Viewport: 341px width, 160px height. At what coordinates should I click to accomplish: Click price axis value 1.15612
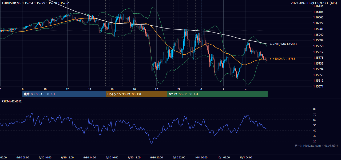318,81
